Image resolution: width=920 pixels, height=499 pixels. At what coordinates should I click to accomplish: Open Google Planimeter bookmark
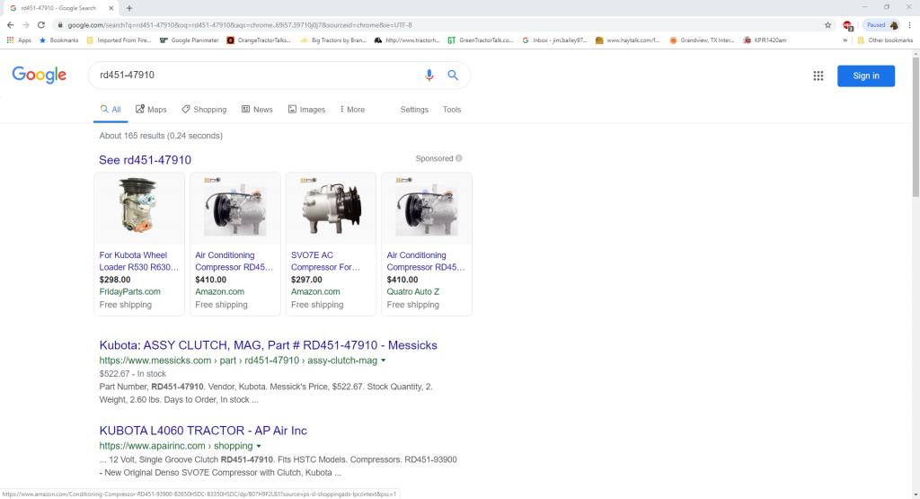tap(189, 40)
